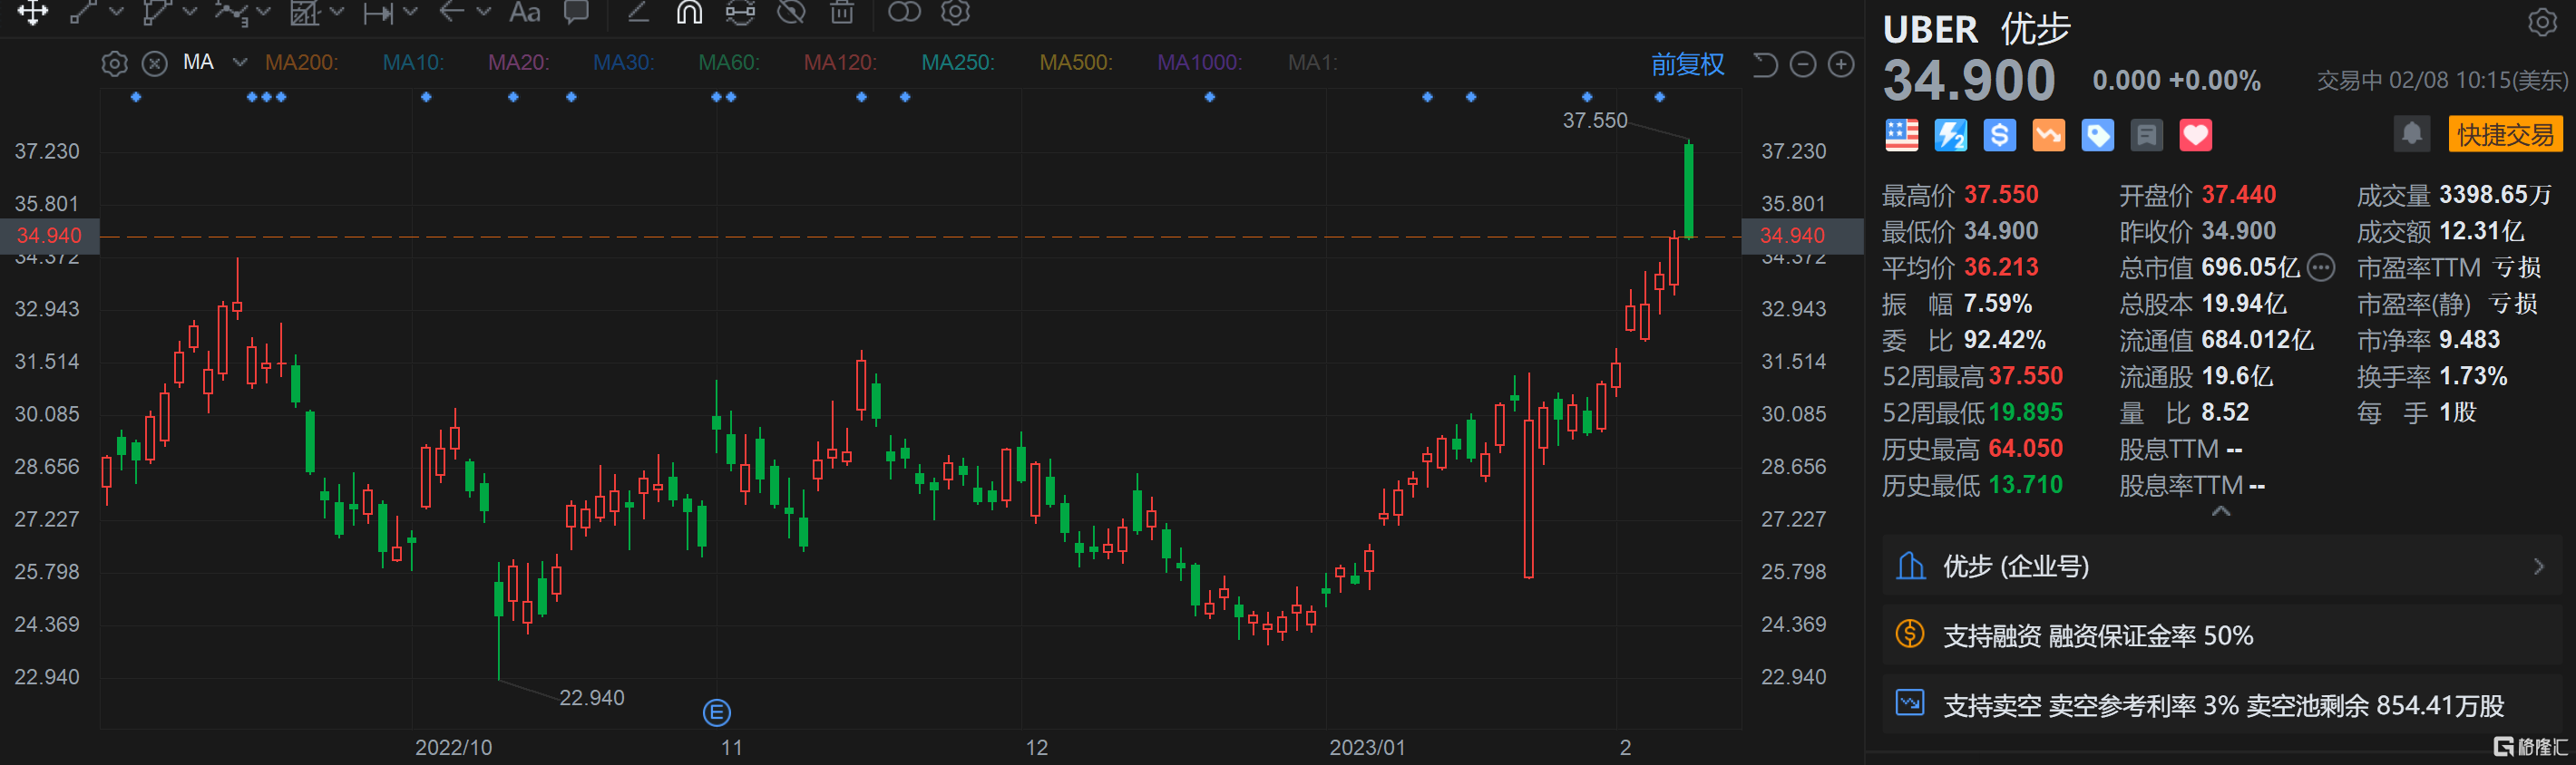Click the MA250 legend label
Screen dimensions: 2576x765
(x=958, y=63)
